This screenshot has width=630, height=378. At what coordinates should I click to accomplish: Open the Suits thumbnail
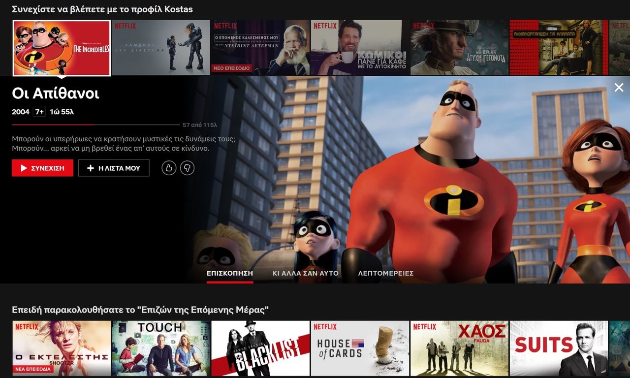(x=559, y=348)
